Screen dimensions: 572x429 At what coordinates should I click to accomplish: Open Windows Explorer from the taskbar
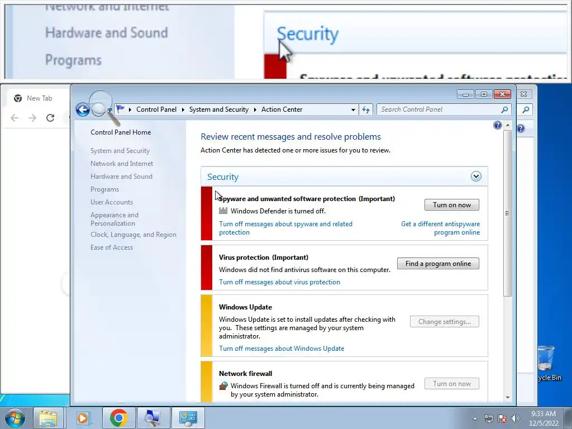(48, 418)
